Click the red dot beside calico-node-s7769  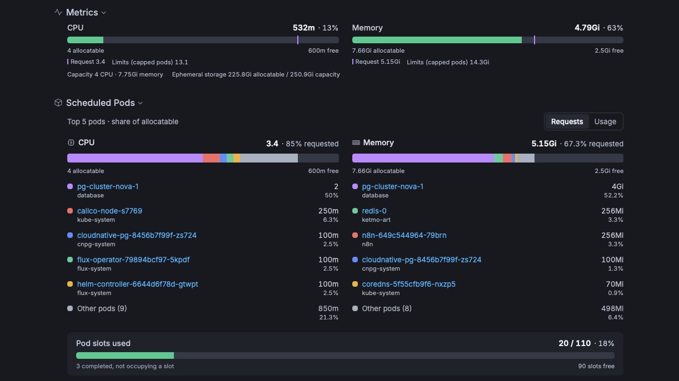[70, 211]
